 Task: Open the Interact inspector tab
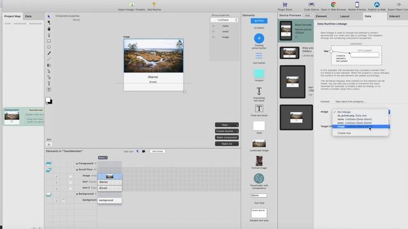tap(395, 17)
